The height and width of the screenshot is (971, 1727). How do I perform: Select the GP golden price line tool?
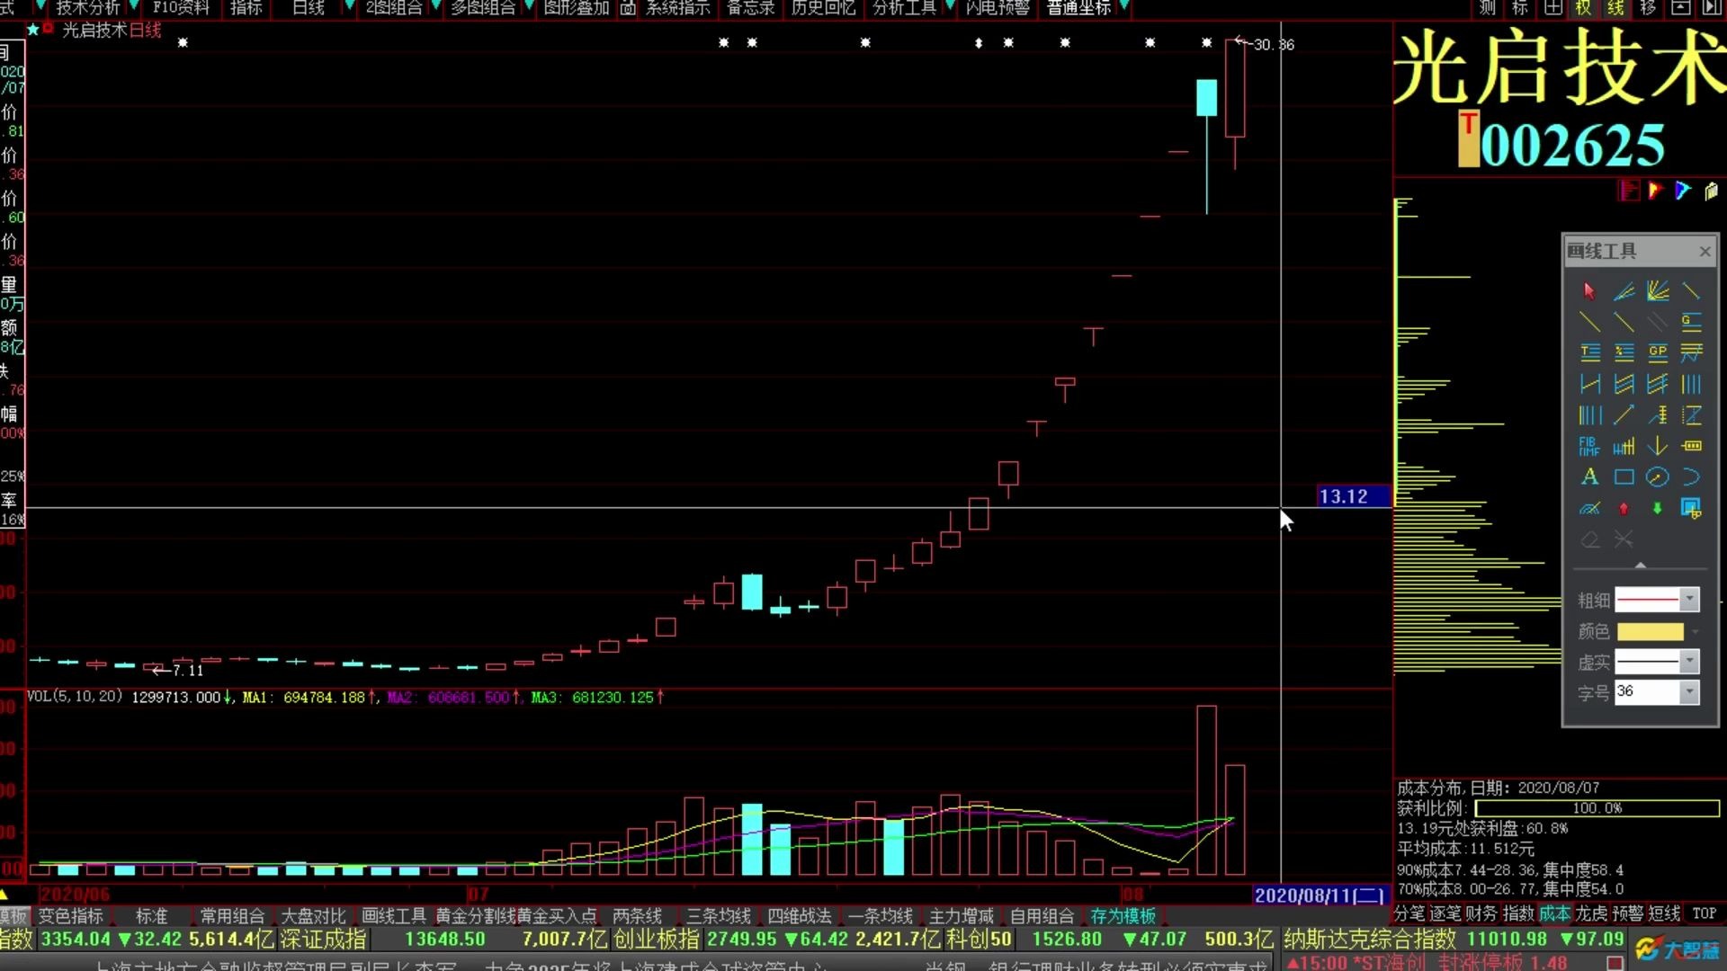click(1658, 352)
